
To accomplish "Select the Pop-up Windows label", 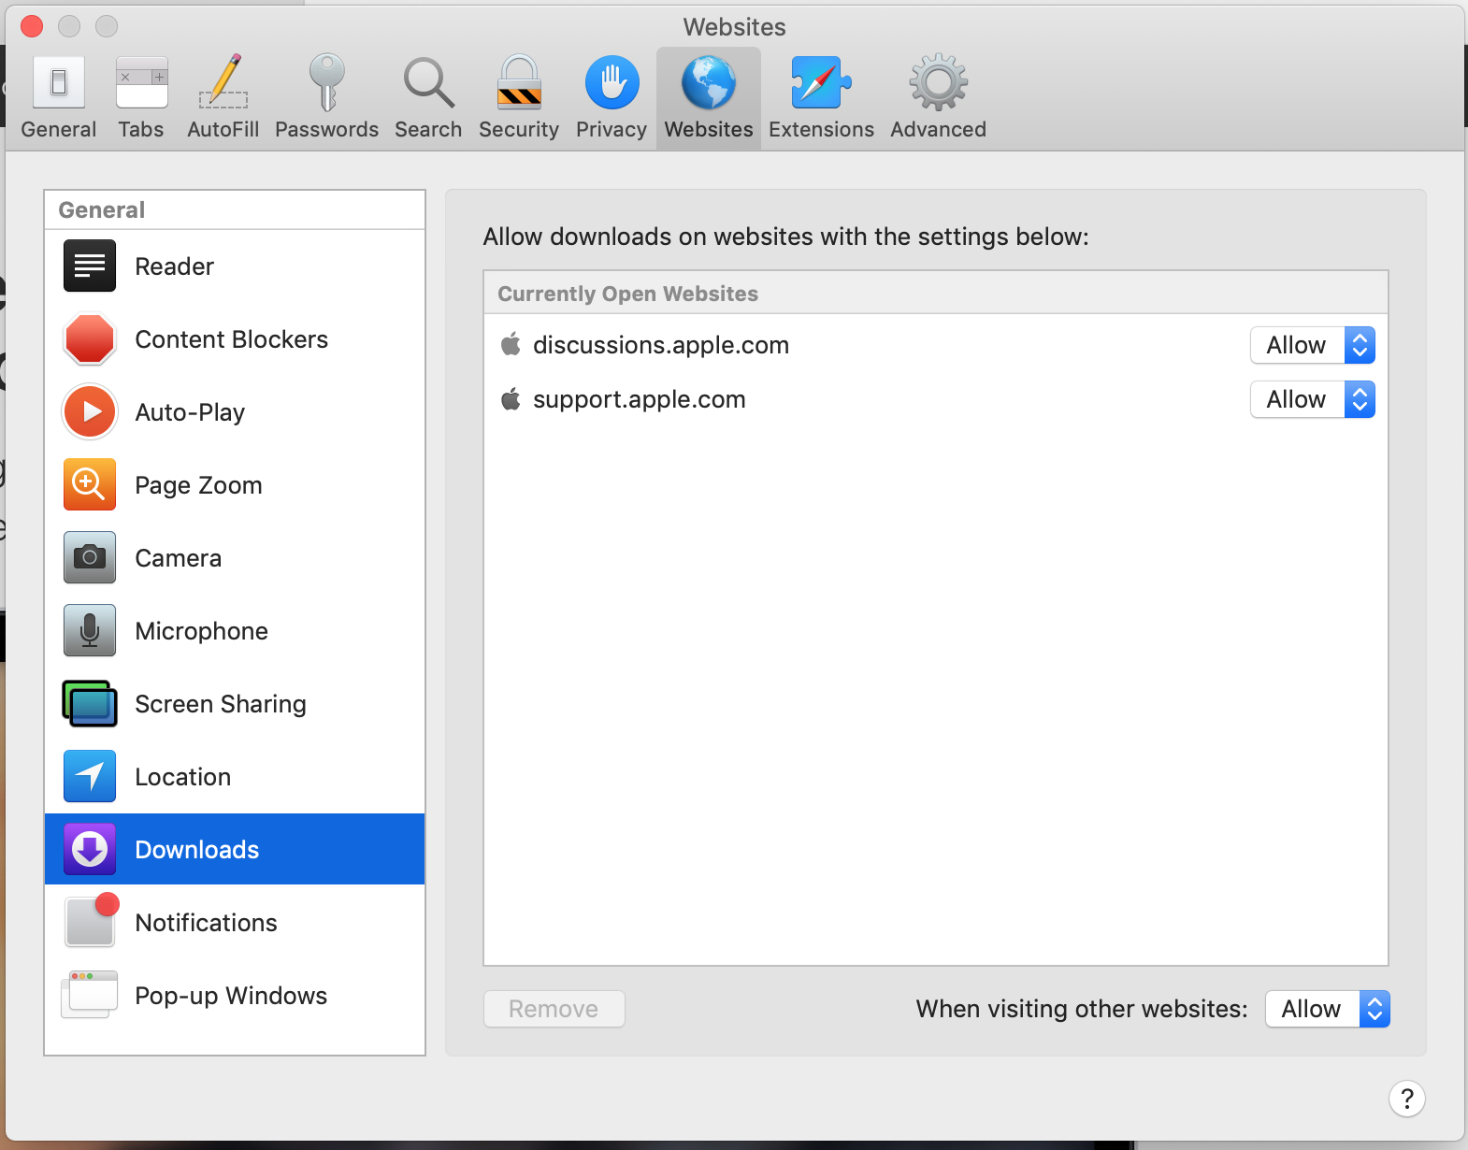I will coord(232,996).
